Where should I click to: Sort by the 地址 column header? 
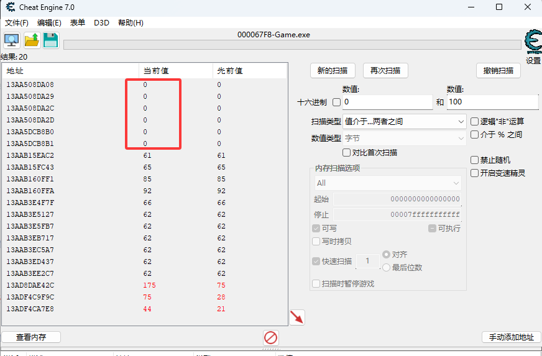(70, 71)
